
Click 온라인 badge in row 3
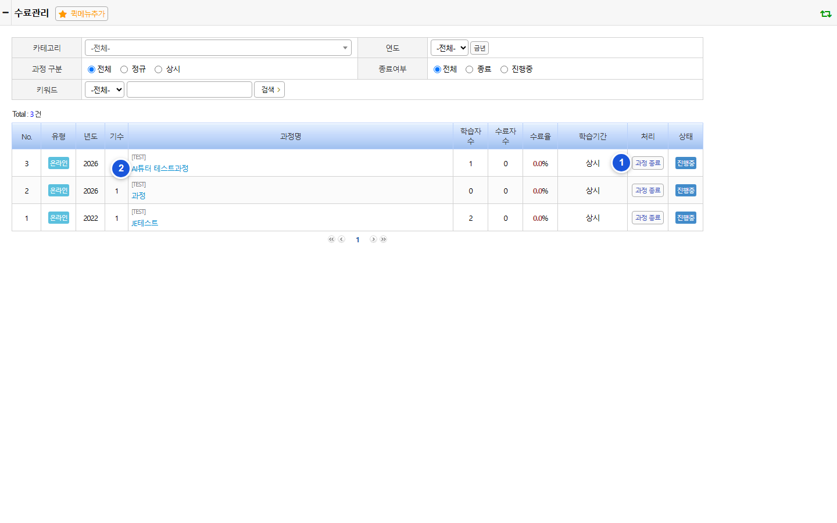point(59,163)
